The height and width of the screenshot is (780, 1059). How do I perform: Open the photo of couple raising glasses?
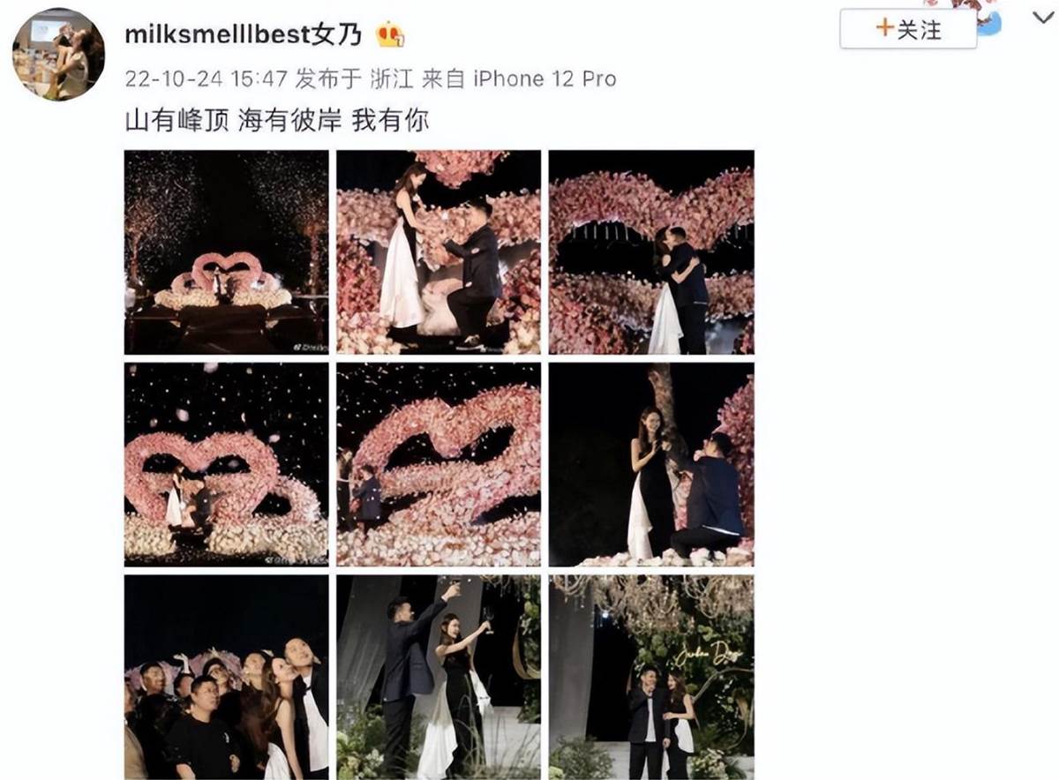[x=439, y=677]
